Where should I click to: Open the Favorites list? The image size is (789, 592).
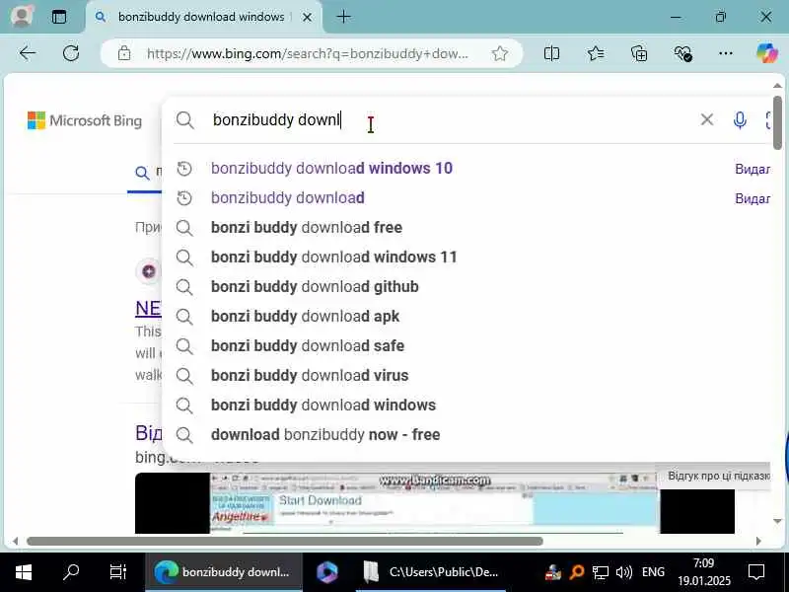tap(596, 53)
